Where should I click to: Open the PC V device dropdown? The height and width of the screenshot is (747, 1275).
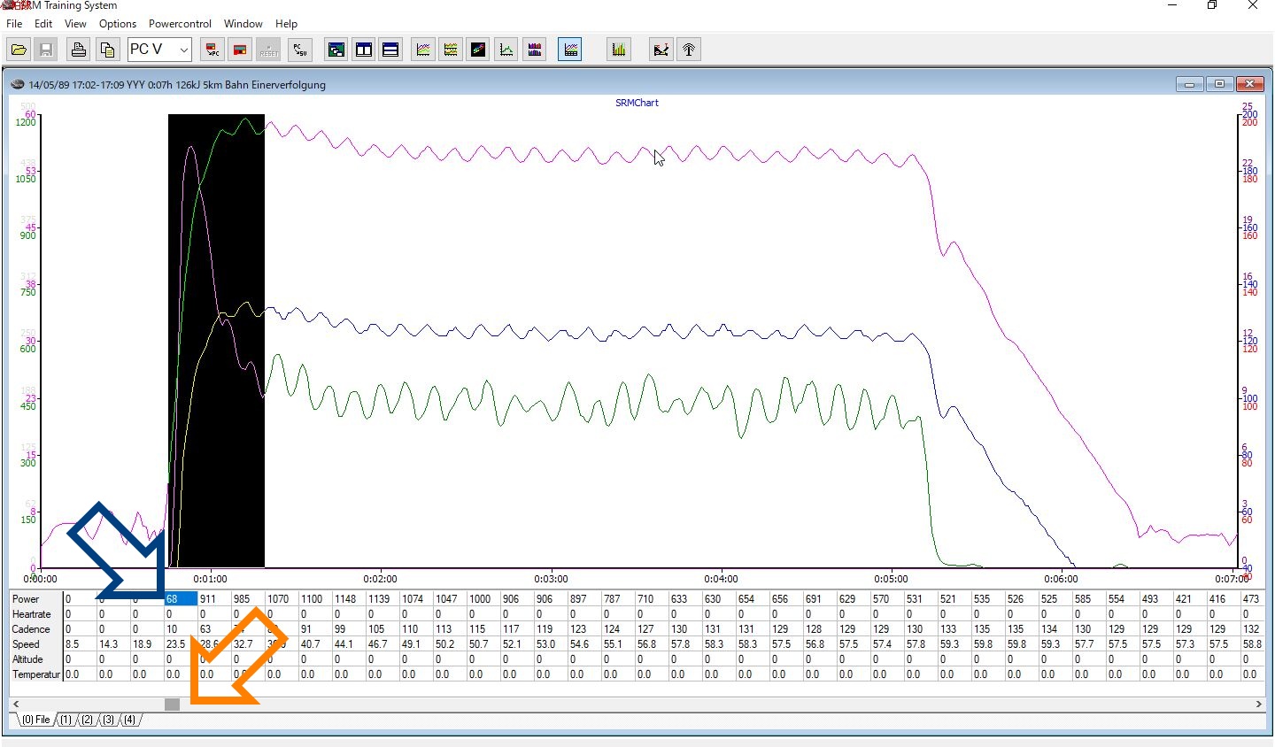159,50
